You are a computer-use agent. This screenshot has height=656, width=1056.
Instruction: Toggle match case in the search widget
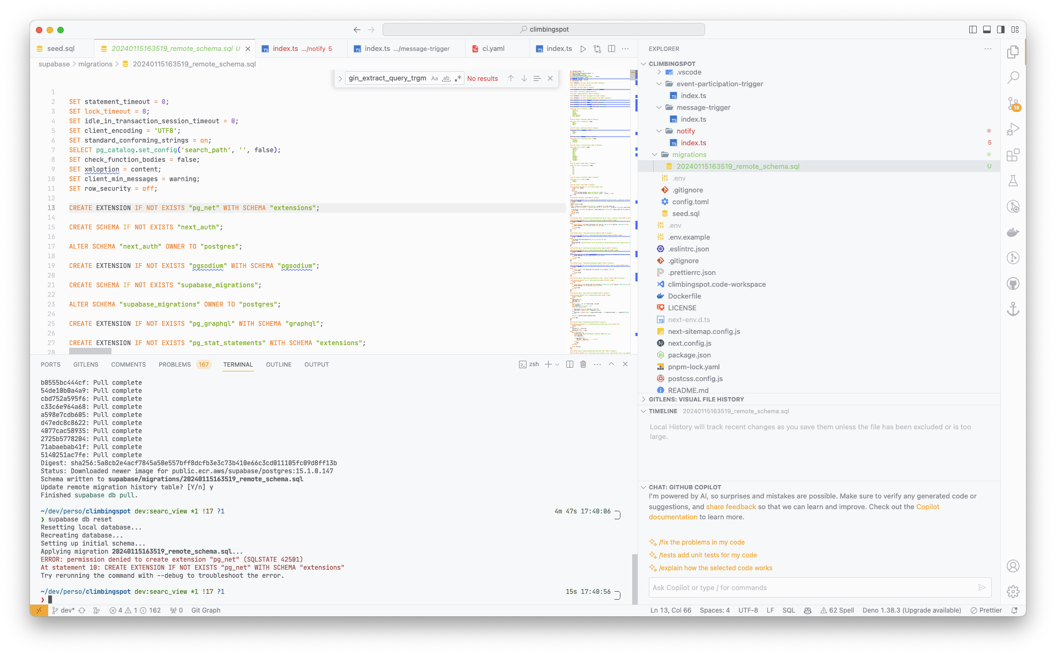[435, 78]
